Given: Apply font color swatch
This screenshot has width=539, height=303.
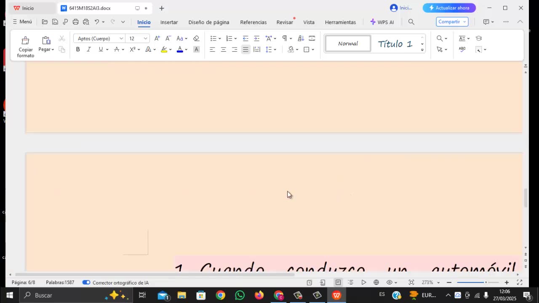Looking at the screenshot, I should pyautogui.click(x=180, y=49).
